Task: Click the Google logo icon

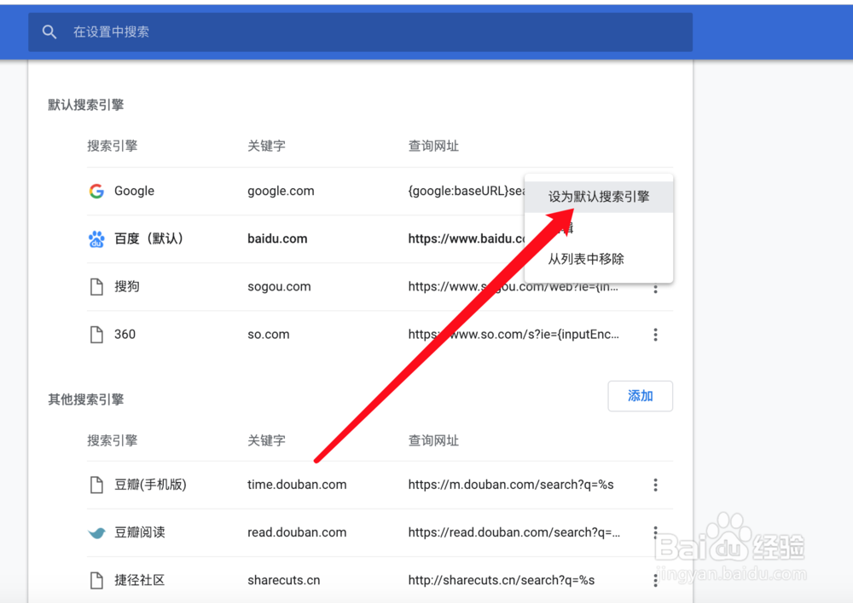Action: click(97, 191)
